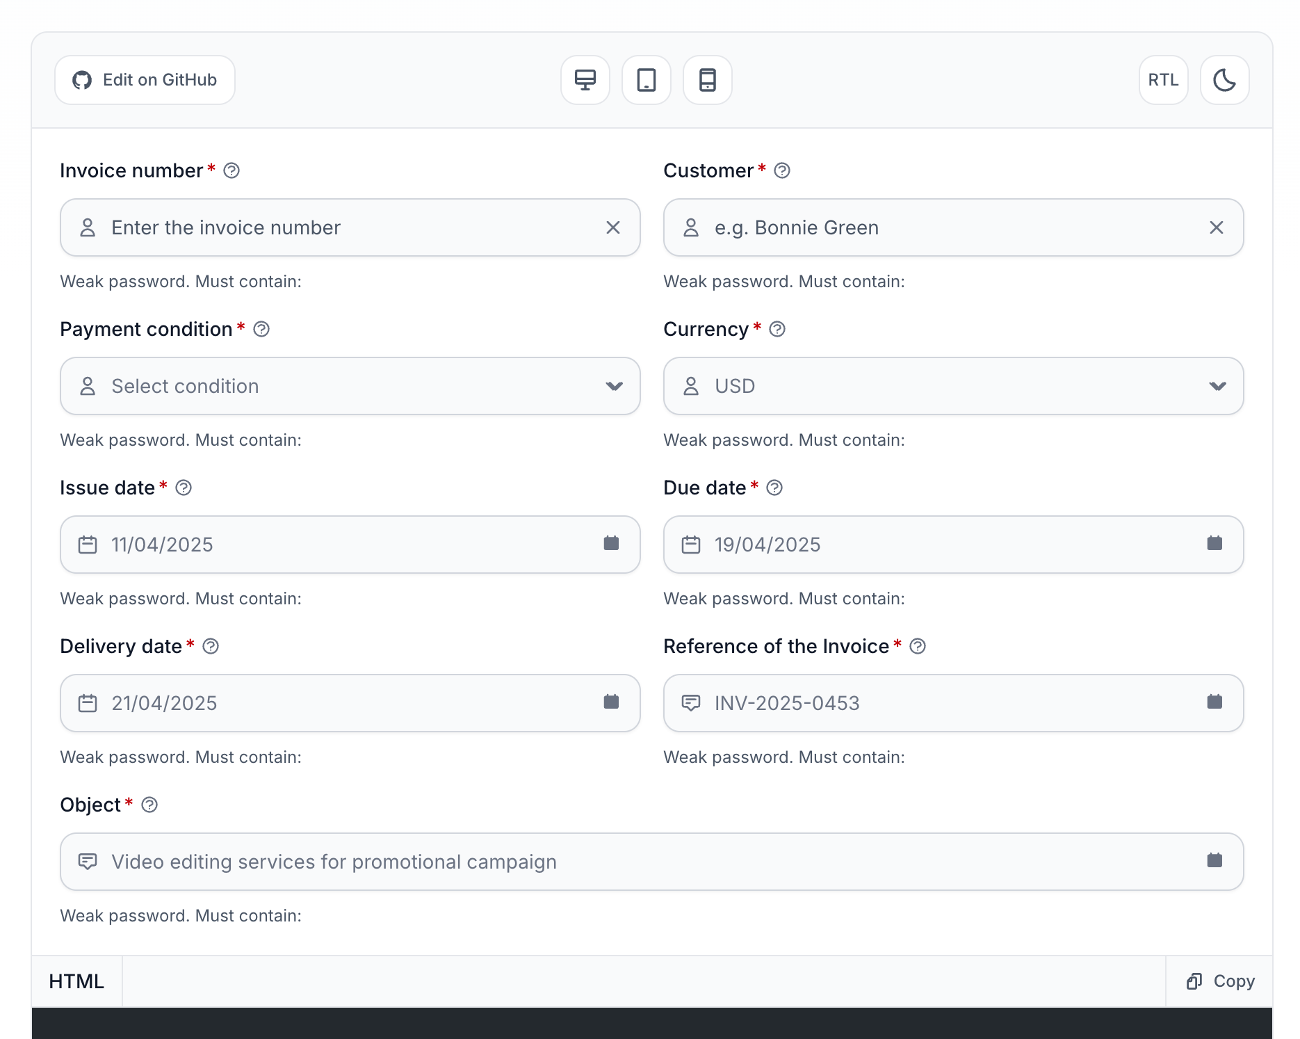The image size is (1300, 1039).
Task: Copy the code snippet
Action: pyautogui.click(x=1220, y=981)
